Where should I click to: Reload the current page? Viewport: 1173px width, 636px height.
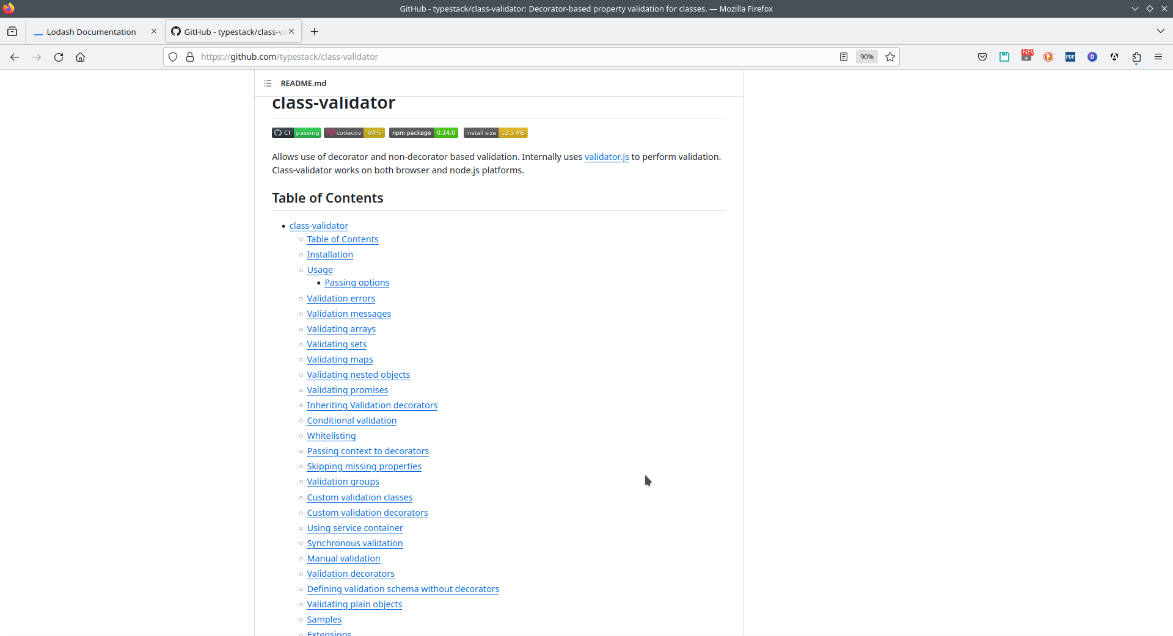59,57
